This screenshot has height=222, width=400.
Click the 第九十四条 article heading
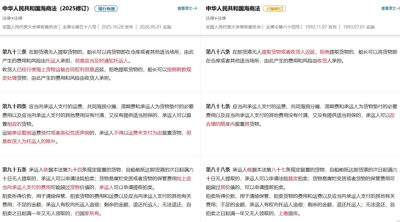coord(14,106)
